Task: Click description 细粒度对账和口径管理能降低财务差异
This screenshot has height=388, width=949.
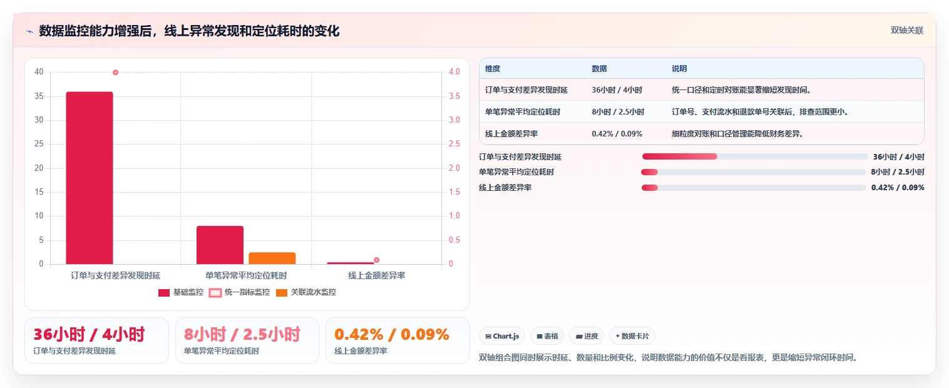Action: 737,133
